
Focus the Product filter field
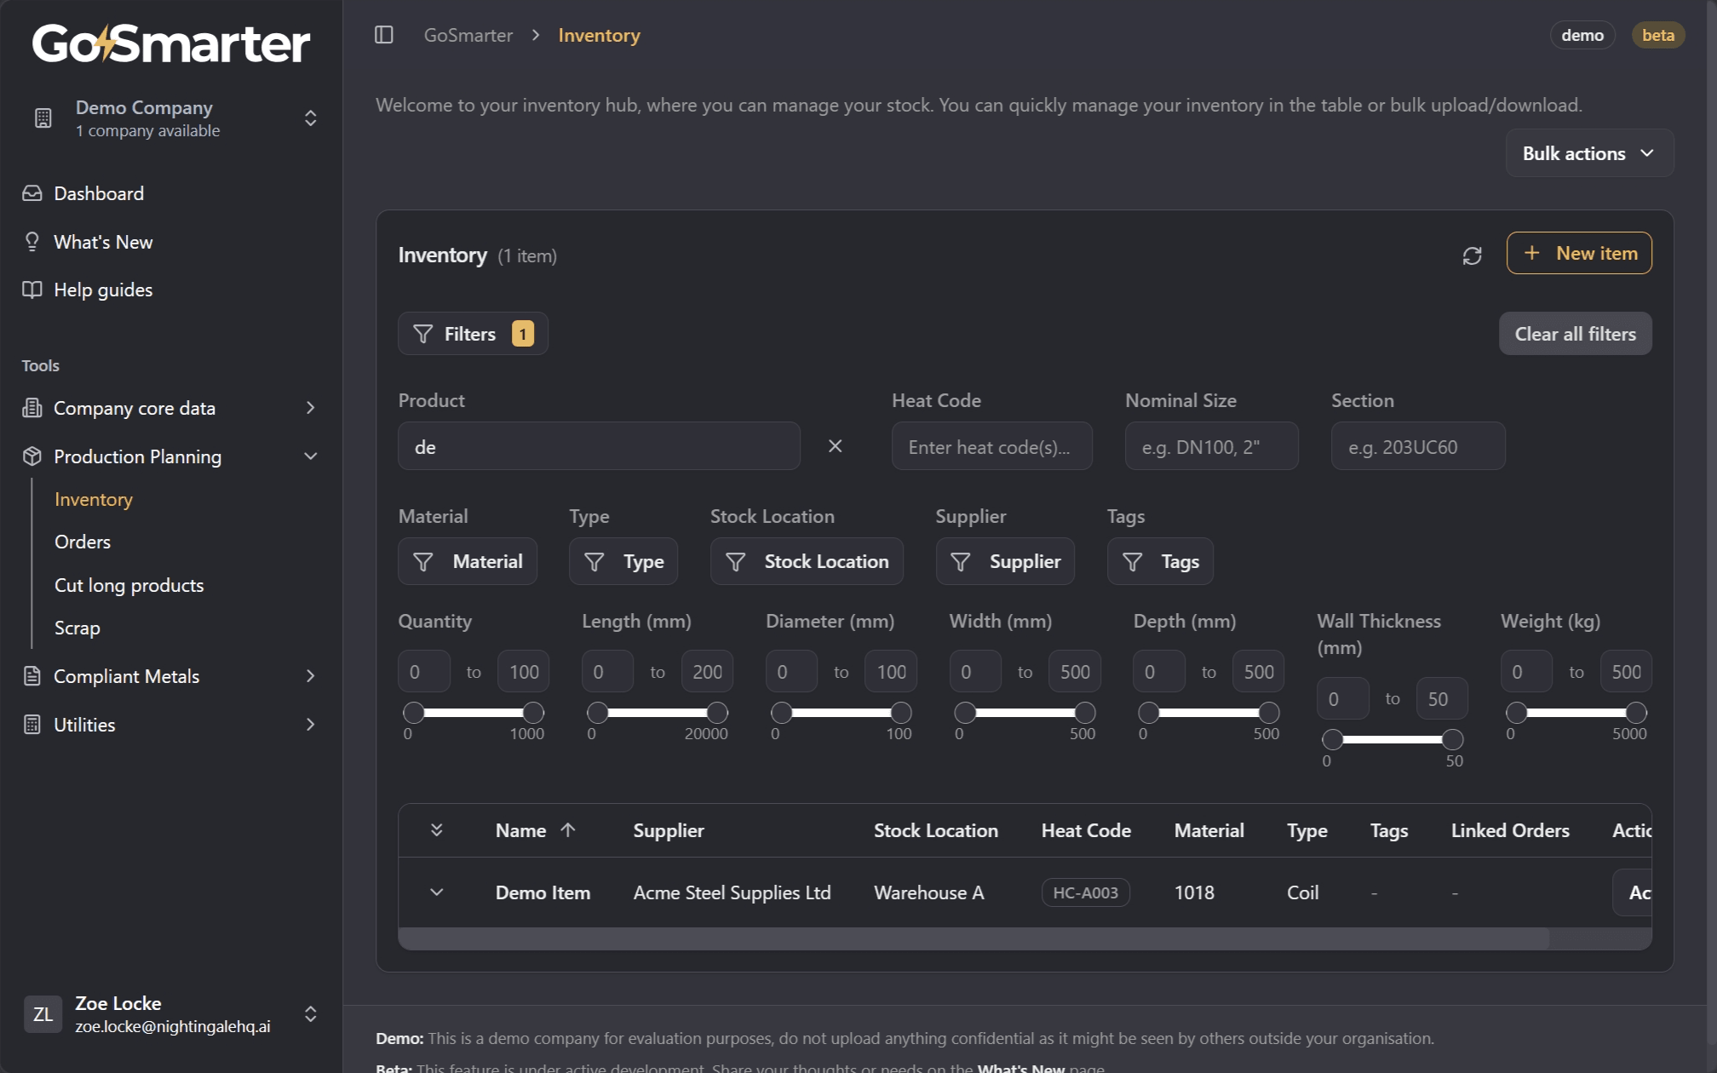(x=599, y=446)
